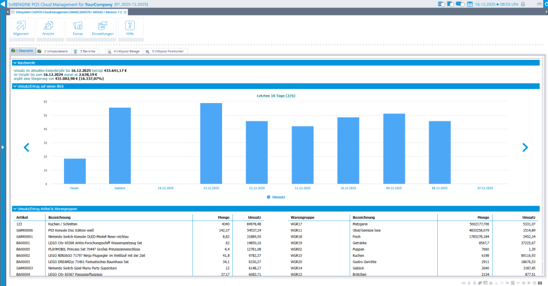Go to next chart page arrow
This screenshot has width=548, height=286.
point(525,148)
